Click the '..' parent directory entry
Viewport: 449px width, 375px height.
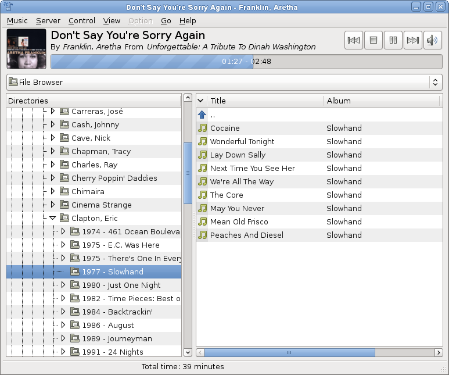click(213, 115)
